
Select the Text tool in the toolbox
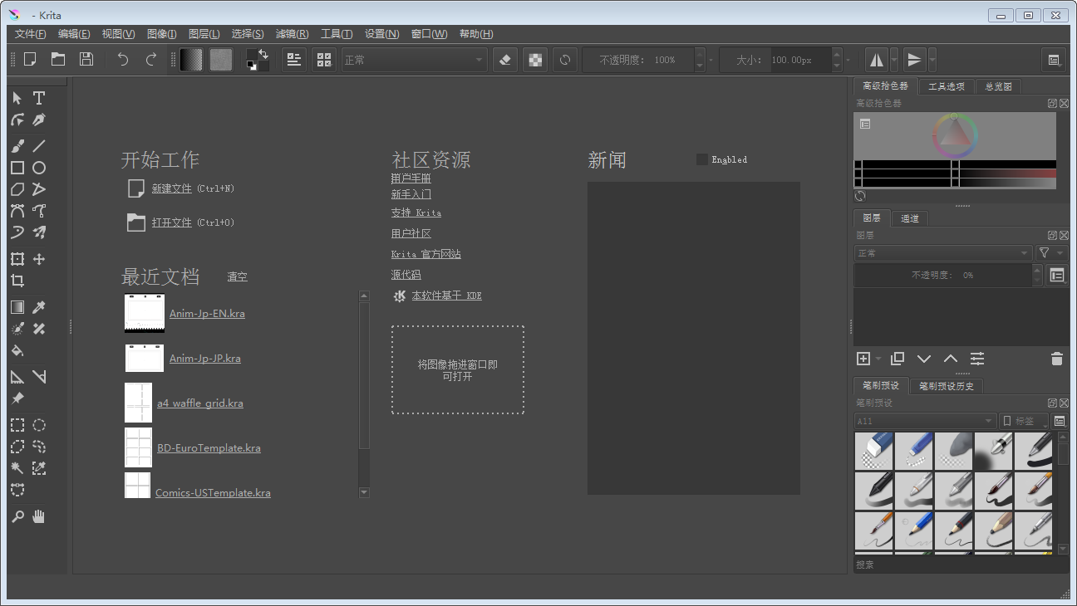pos(39,98)
